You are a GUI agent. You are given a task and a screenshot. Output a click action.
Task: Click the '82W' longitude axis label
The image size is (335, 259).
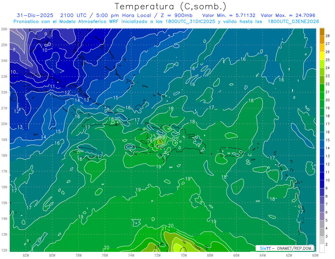(26, 255)
